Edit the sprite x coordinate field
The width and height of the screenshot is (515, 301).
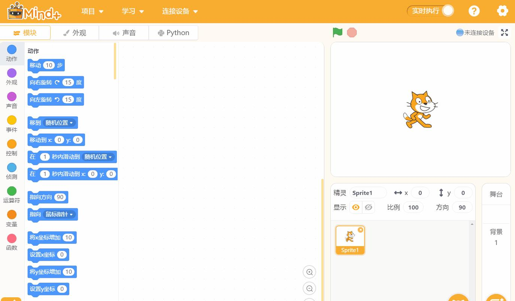(420, 193)
